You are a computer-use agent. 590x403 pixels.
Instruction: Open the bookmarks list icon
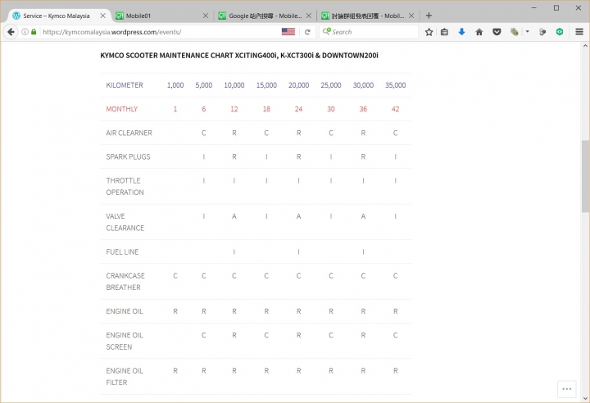click(444, 32)
